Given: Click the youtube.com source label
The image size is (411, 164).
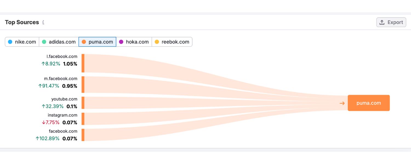Looking at the screenshot, I should click(x=64, y=99).
